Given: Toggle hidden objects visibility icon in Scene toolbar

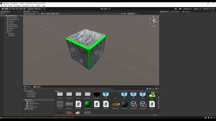Looking at the screenshot, I should [x=53, y=14].
